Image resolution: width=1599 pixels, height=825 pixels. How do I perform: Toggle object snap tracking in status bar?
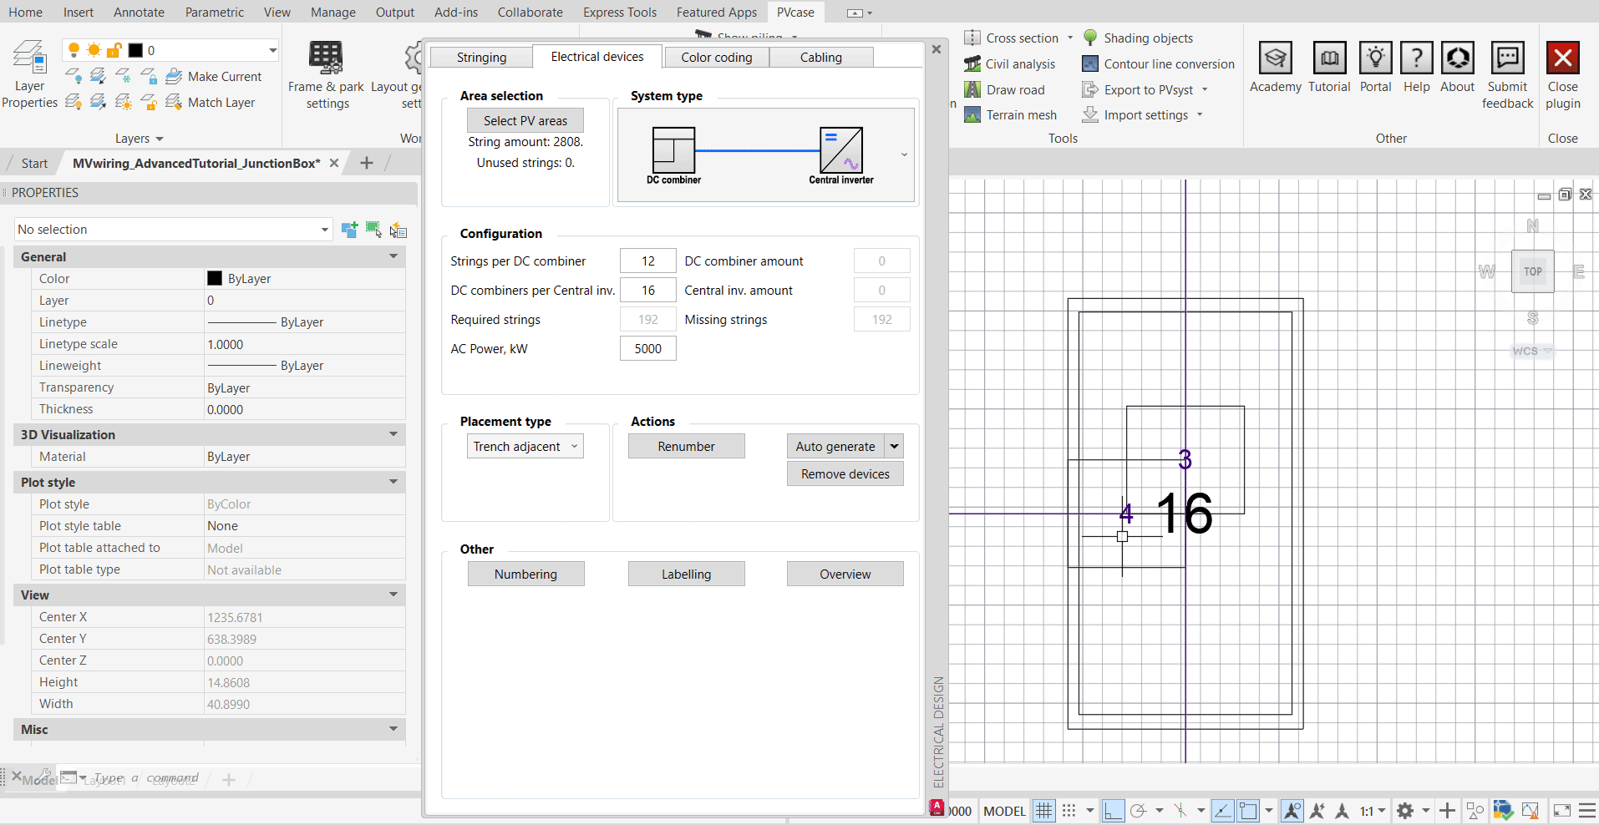[x=1222, y=811]
